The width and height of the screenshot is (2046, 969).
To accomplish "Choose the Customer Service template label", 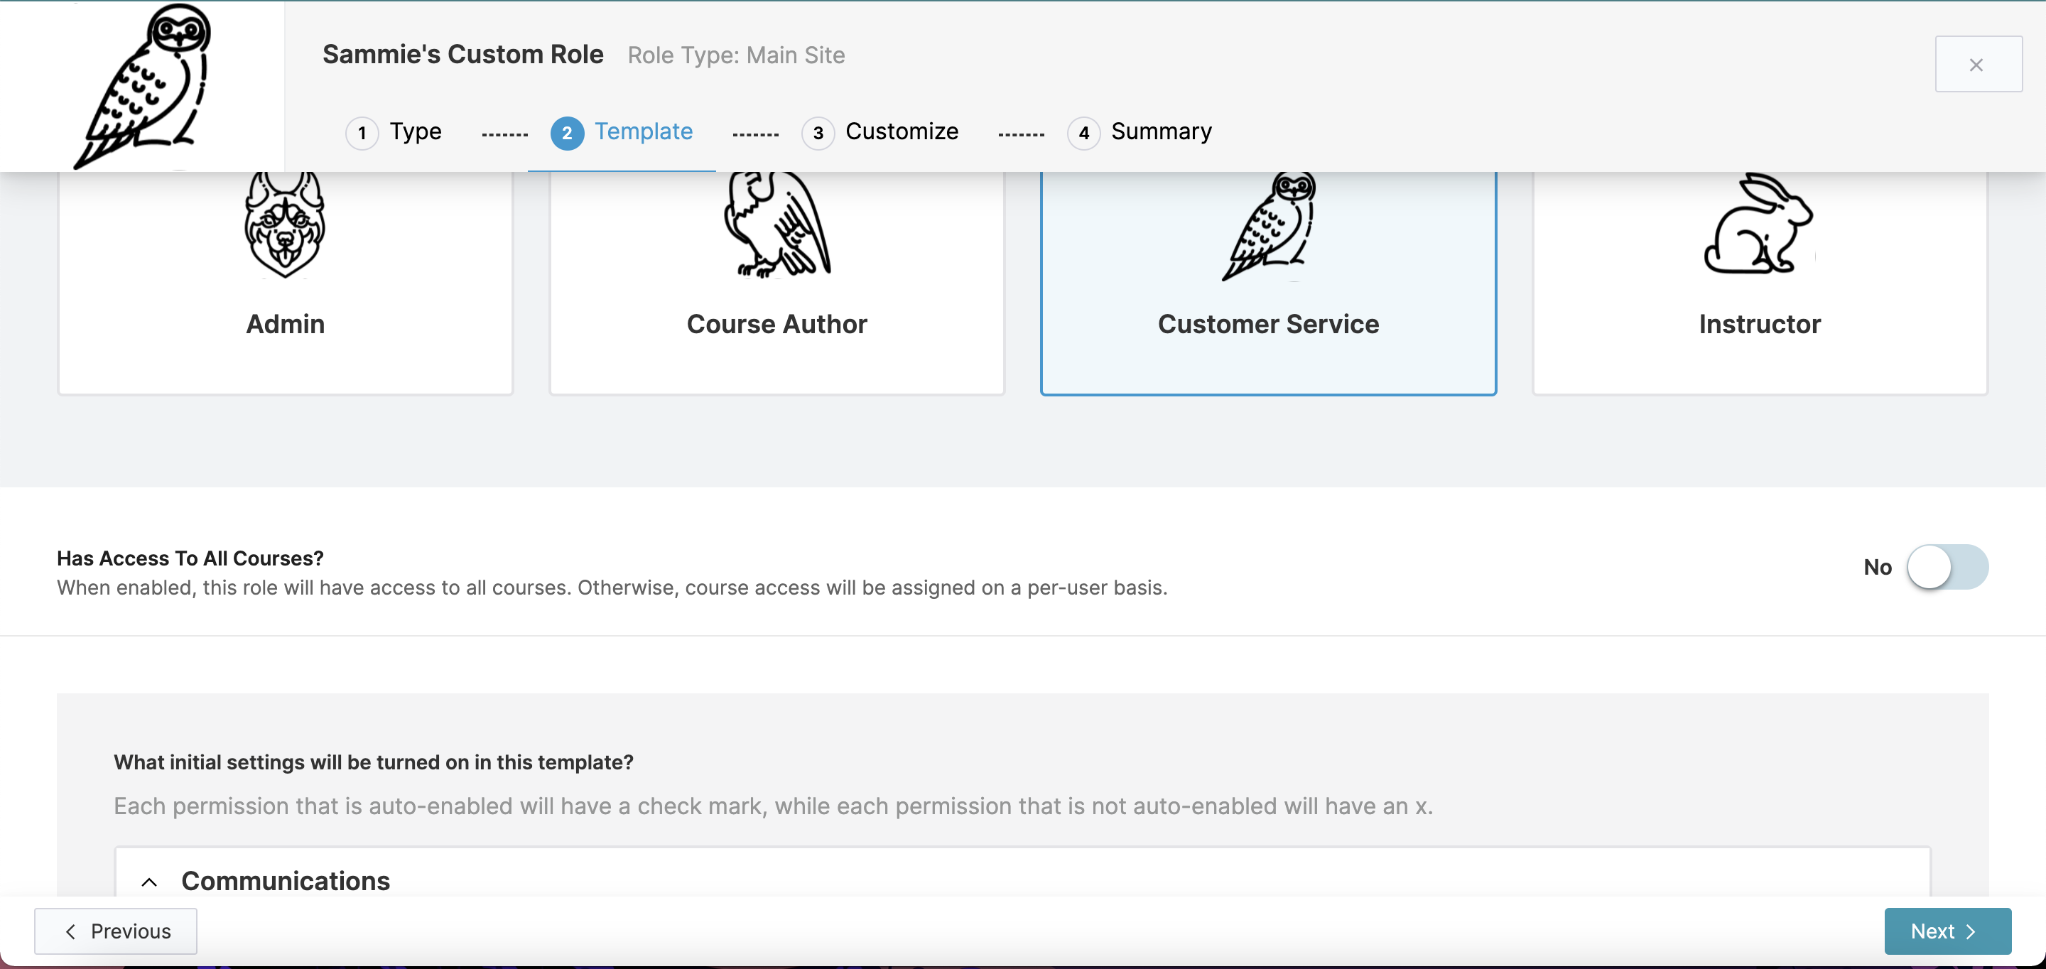I will click(1268, 324).
